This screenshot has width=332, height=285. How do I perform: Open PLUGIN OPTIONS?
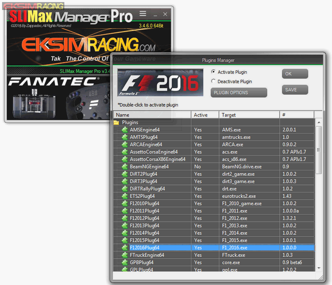pyautogui.click(x=239, y=93)
